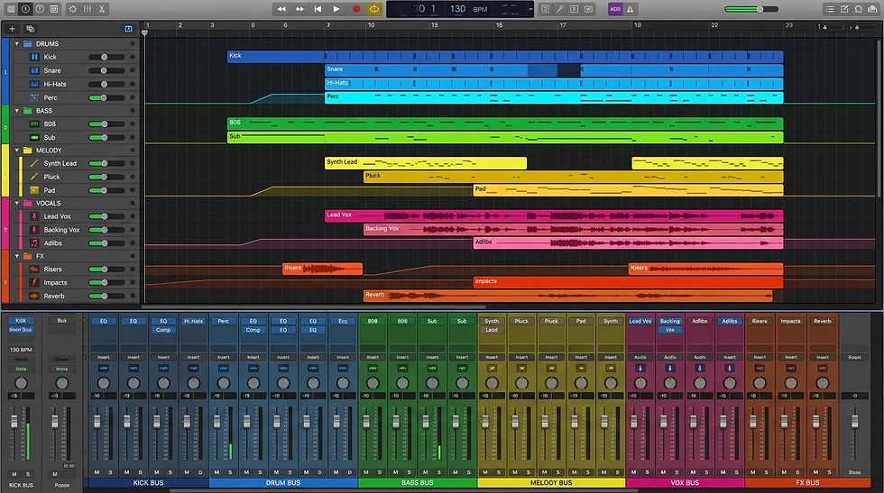Collapse the MELODY folder triangle
The width and height of the screenshot is (884, 493).
17,151
